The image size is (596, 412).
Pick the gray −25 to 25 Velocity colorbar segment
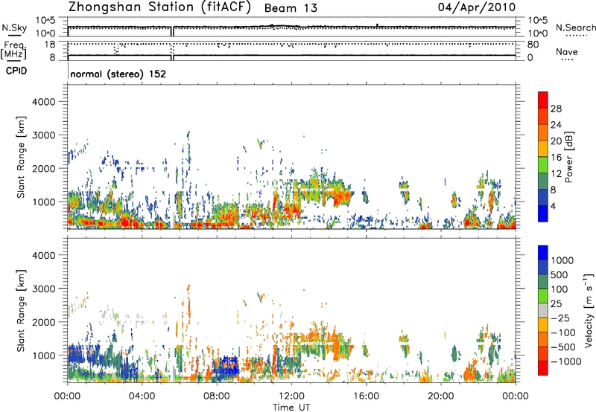pyautogui.click(x=543, y=310)
